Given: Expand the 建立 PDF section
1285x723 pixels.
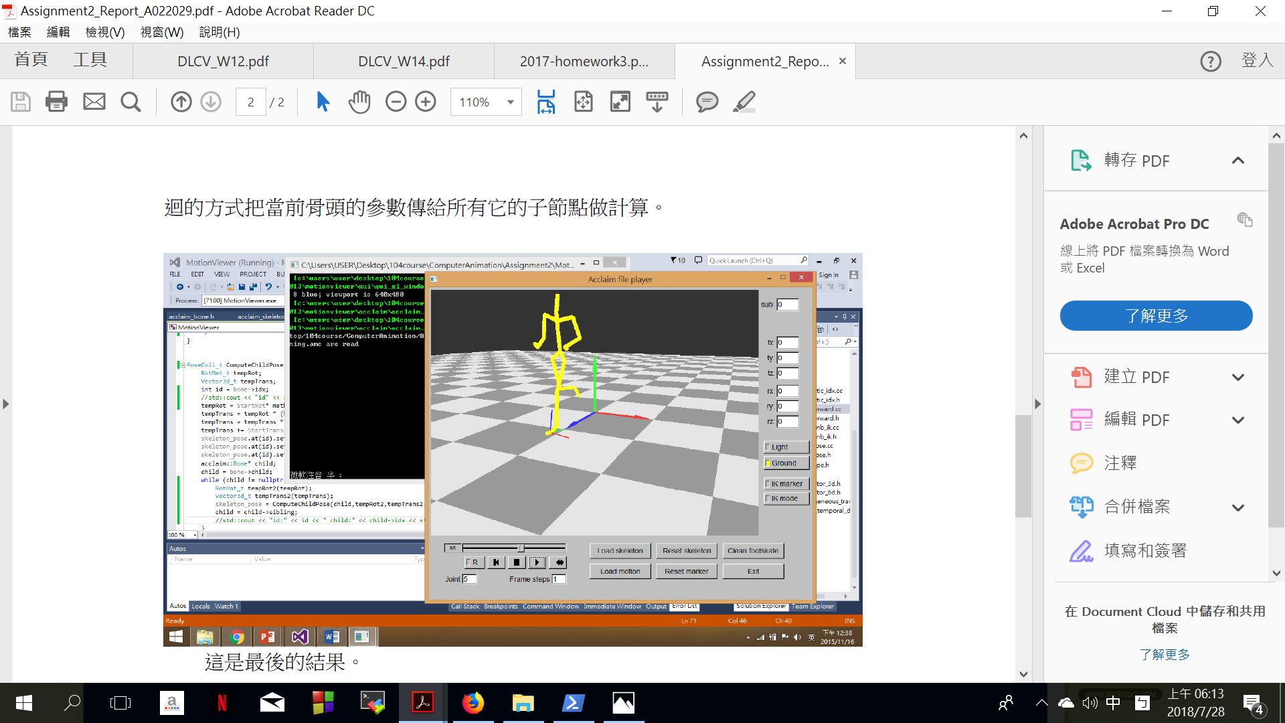Looking at the screenshot, I should [x=1238, y=378].
